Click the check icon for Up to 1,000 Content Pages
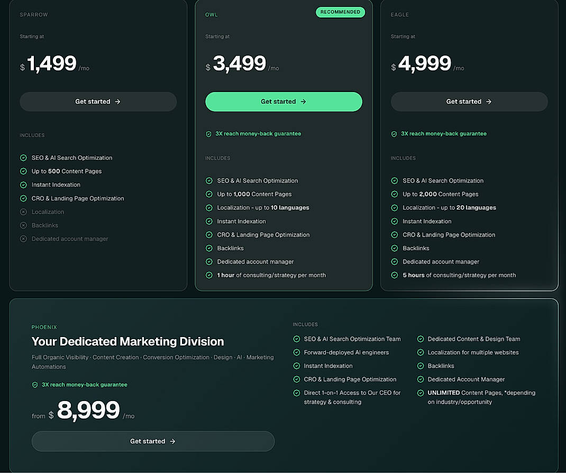 209,194
